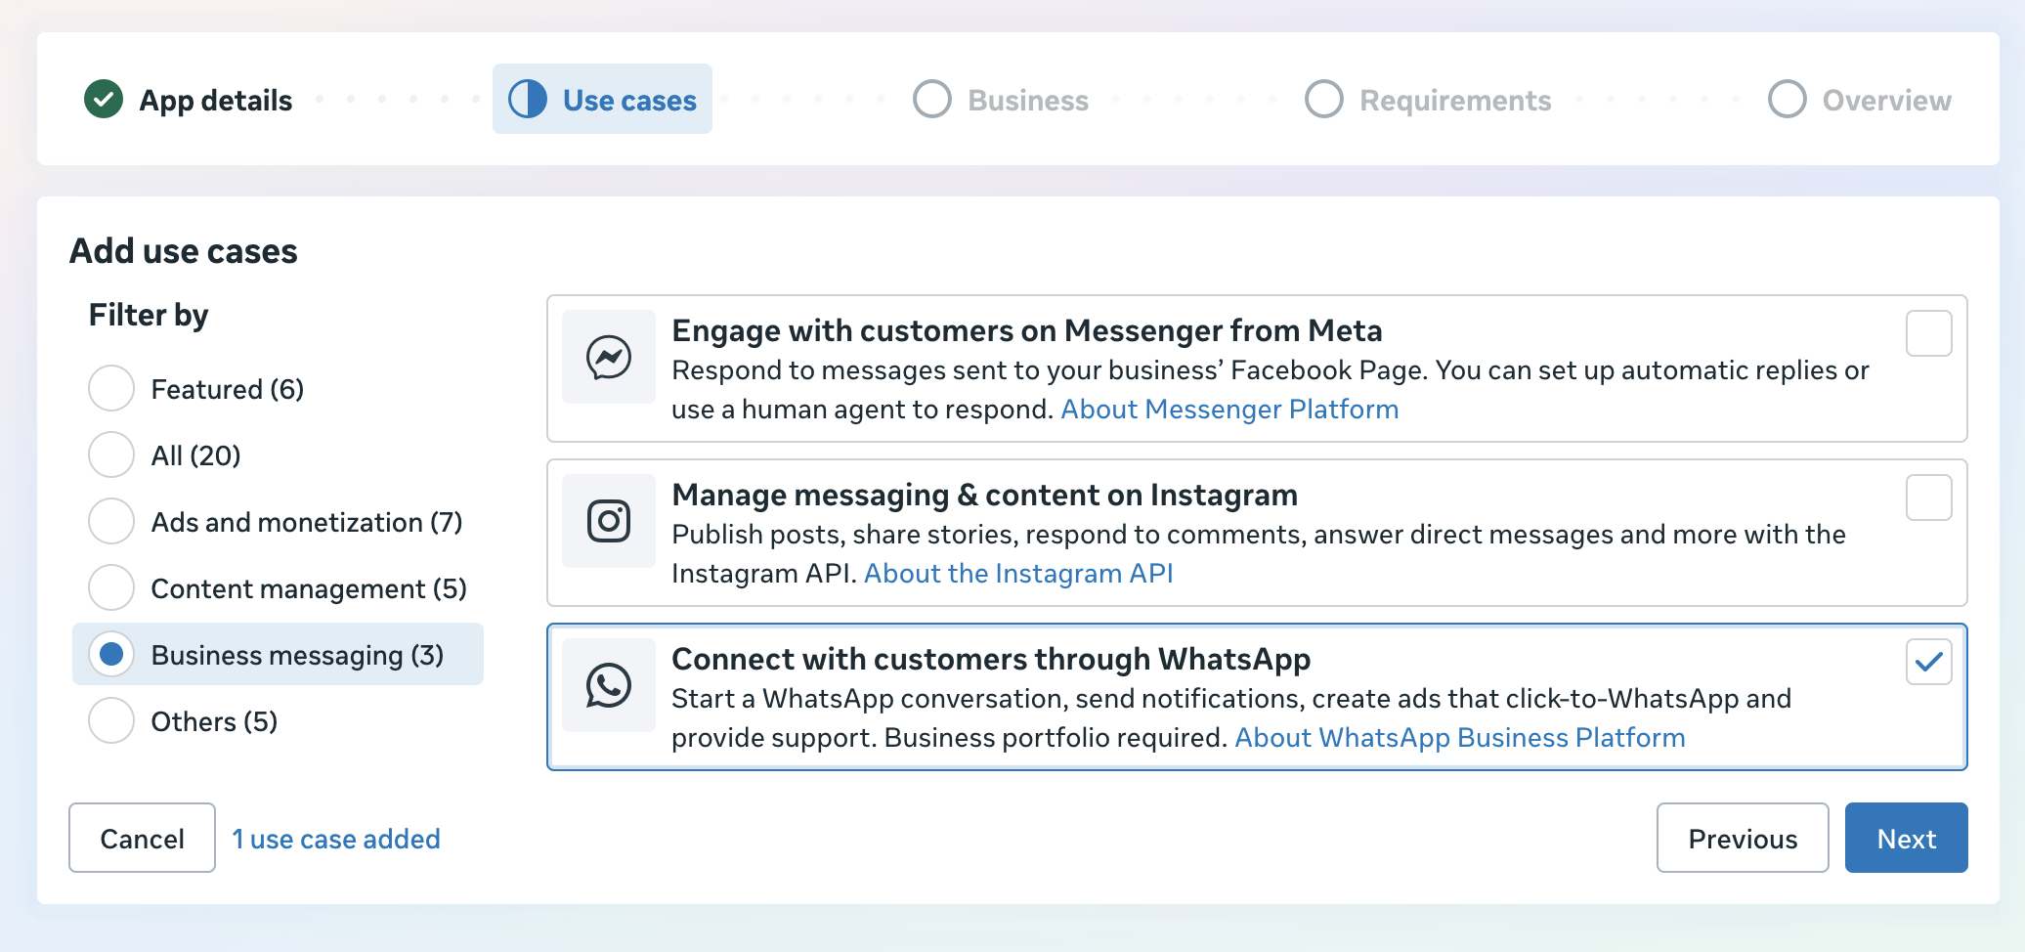Click the 'Manage messaging & content on Instagram' title
The height and width of the screenshot is (952, 2025).
[x=984, y=495]
